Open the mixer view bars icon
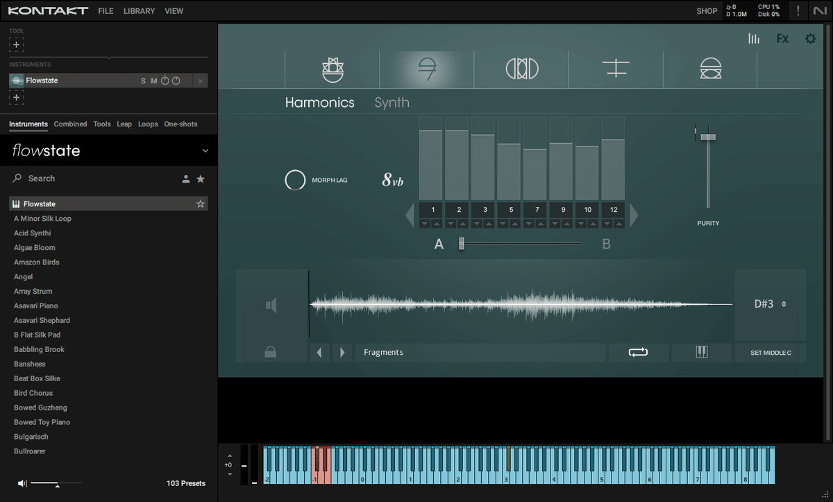The image size is (833, 502). [x=754, y=39]
